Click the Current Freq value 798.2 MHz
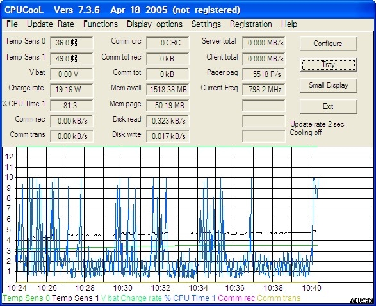Screen dimensions: 376x306 [264, 90]
